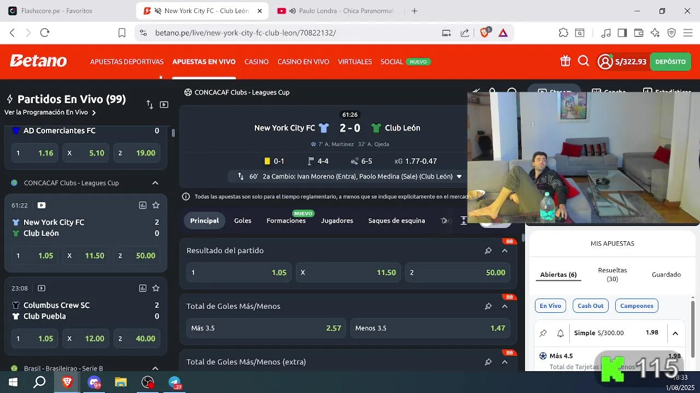
Task: Pin the Simple S/300.00 bet
Action: (x=543, y=333)
